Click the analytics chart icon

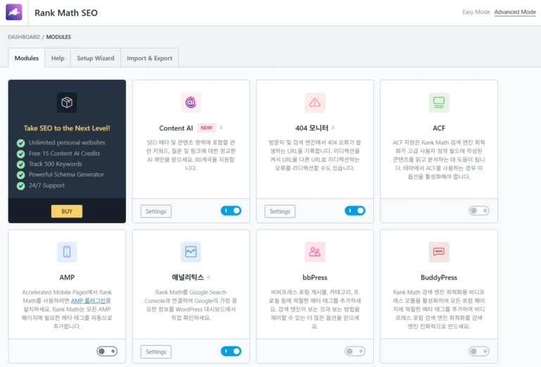(190, 251)
